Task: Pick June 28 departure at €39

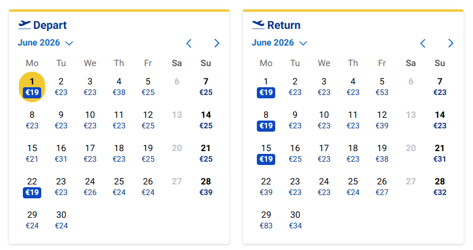Action: coord(206,187)
